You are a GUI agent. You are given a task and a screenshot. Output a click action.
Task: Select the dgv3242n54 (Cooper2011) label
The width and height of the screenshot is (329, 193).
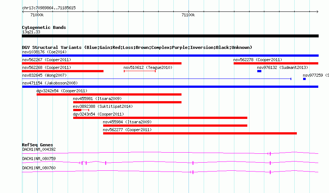click(62, 91)
